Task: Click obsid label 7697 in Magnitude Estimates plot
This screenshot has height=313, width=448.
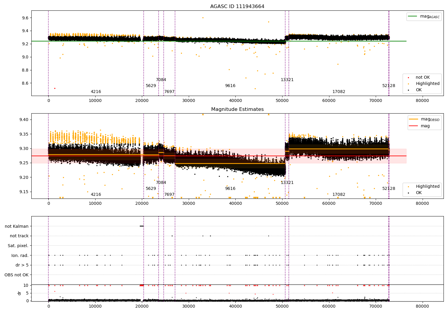Action: 169,195
